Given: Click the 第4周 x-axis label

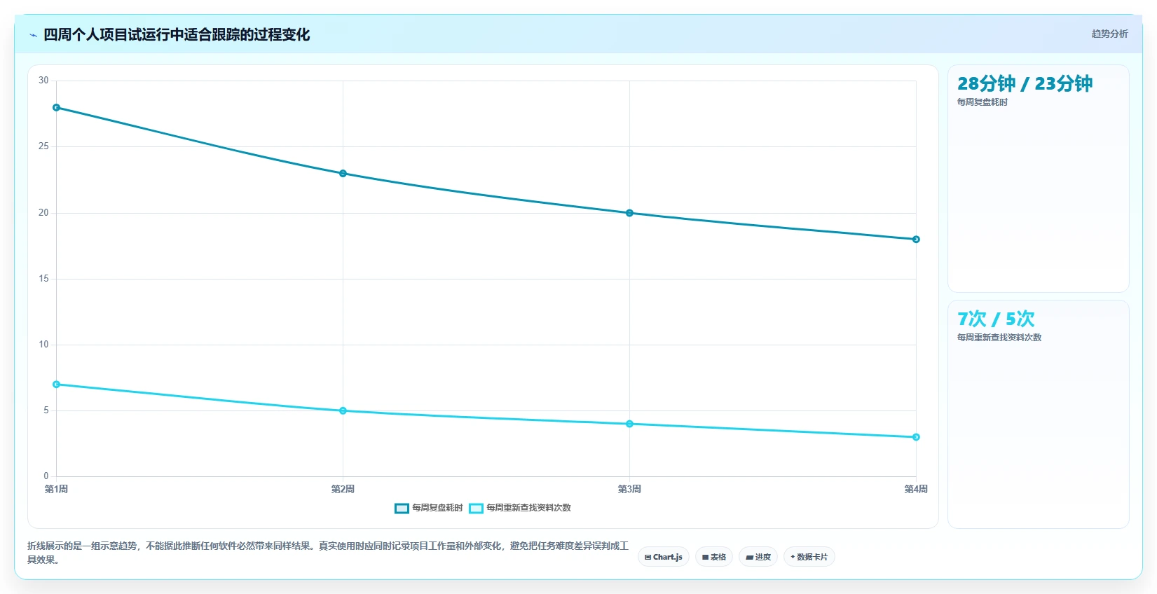Looking at the screenshot, I should 916,489.
